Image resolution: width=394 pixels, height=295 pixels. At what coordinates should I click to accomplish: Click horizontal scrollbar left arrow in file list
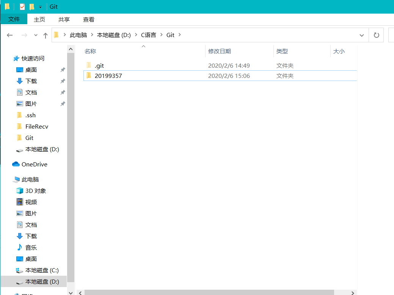pyautogui.click(x=80, y=293)
